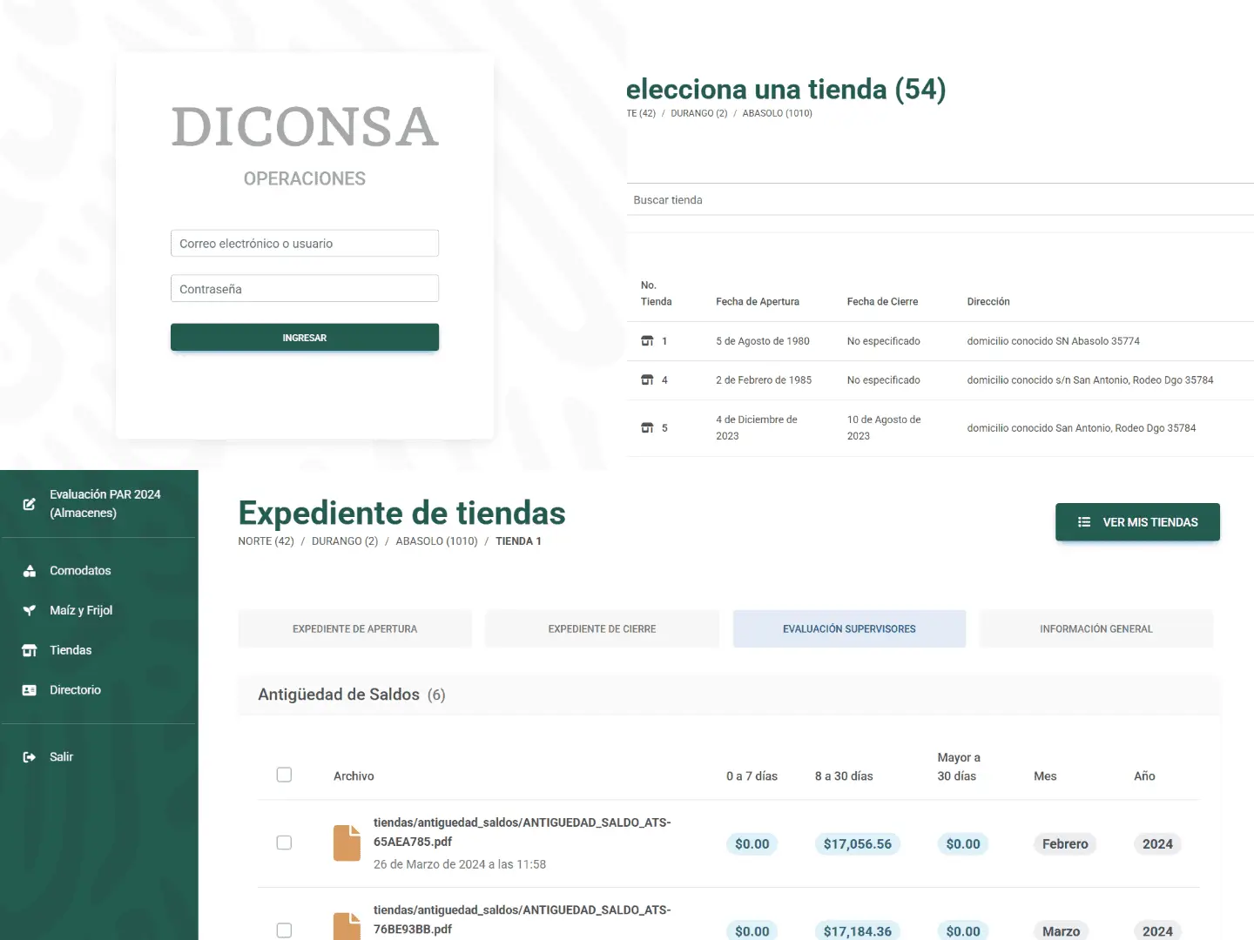
Task: Click the store icon for tienda 4
Action: 647,380
